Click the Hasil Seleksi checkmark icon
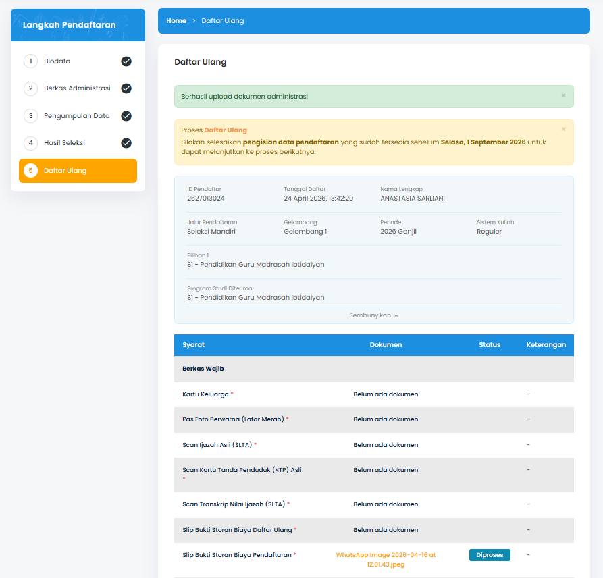603x578 pixels. pyautogui.click(x=126, y=143)
